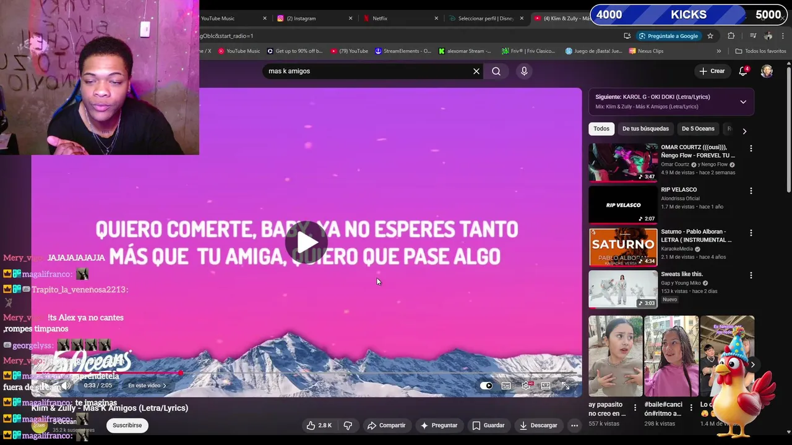Open 'StreamElements' bookmark
792x445 pixels.
[403, 51]
